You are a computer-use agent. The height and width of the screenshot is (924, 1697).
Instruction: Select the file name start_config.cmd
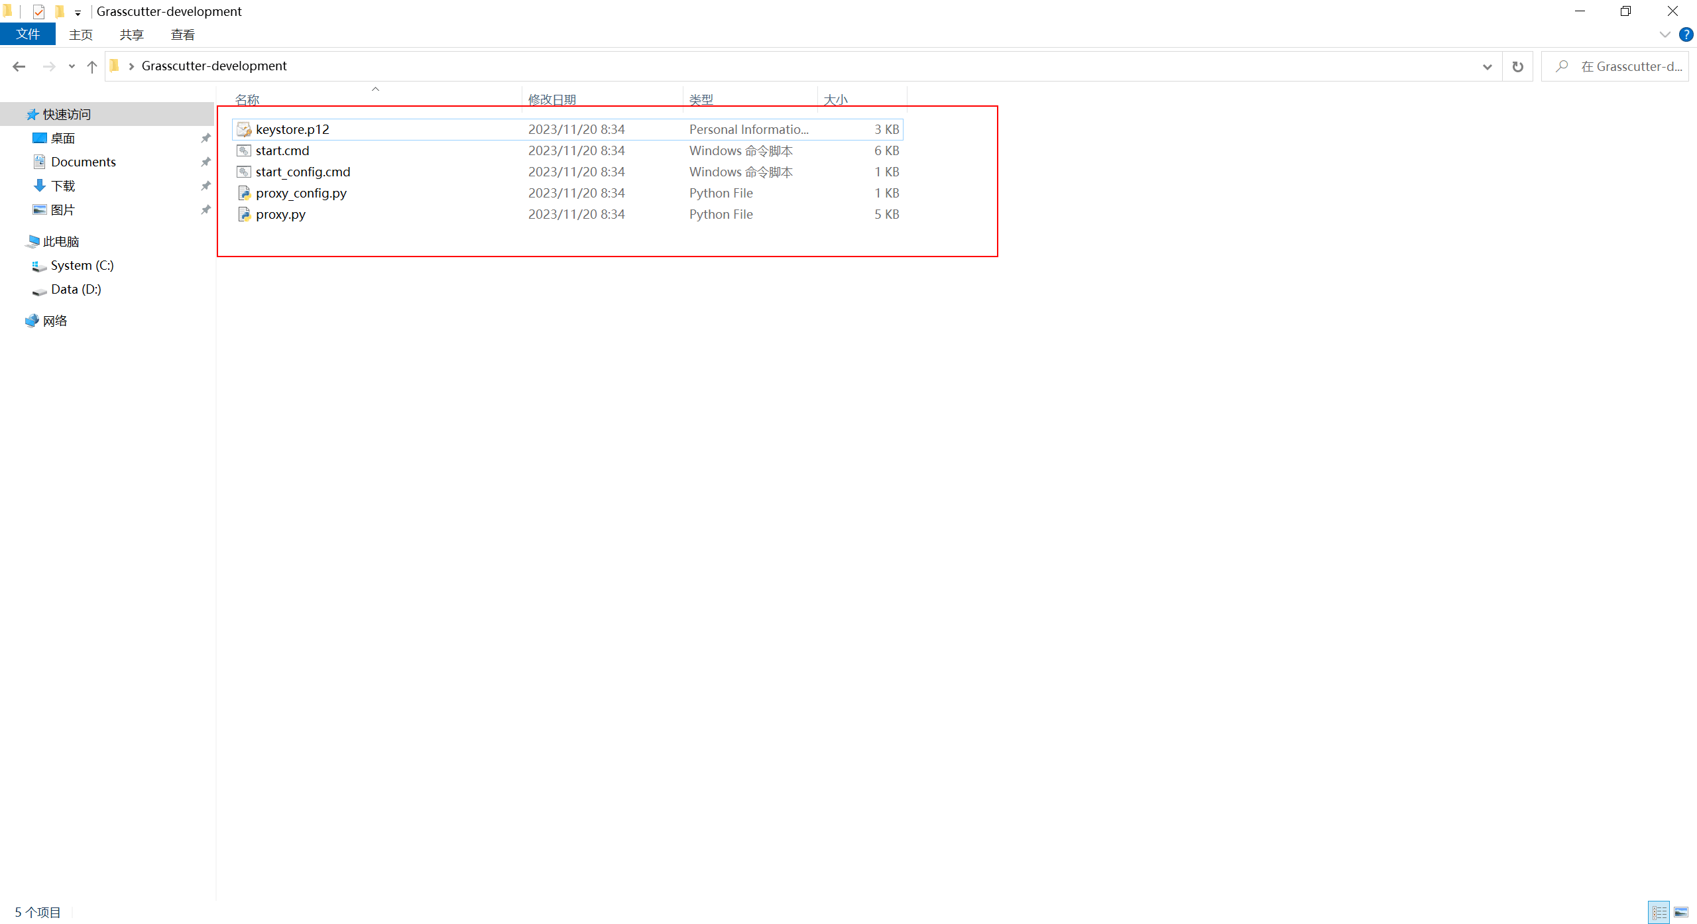303,172
